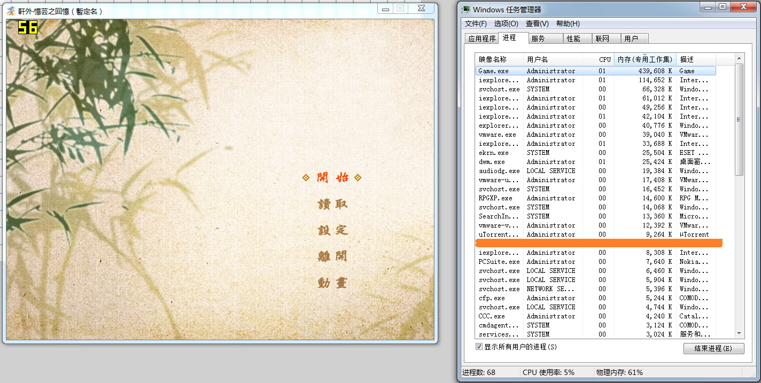Switch to the 进程 tab

click(513, 37)
